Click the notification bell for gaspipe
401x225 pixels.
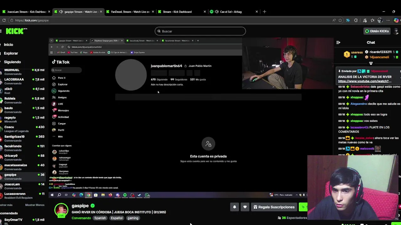point(234,207)
